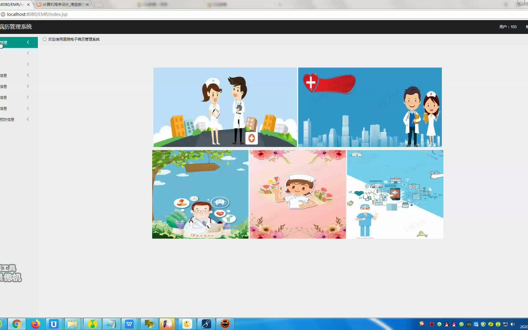The width and height of the screenshot is (528, 330).
Task: Launch Chrome from the taskbar
Action: [x=16, y=324]
